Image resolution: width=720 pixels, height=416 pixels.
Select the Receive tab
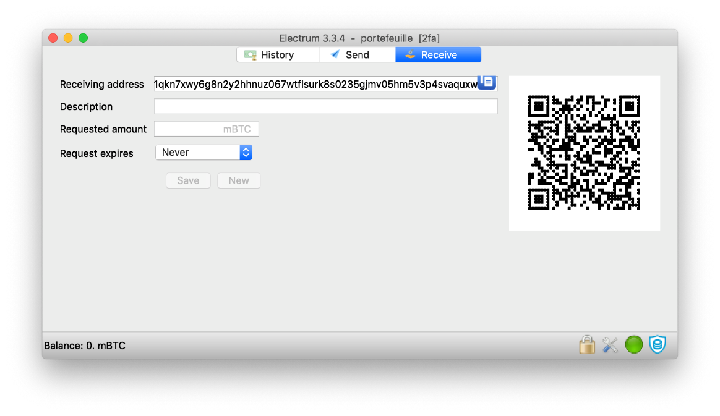click(x=438, y=54)
